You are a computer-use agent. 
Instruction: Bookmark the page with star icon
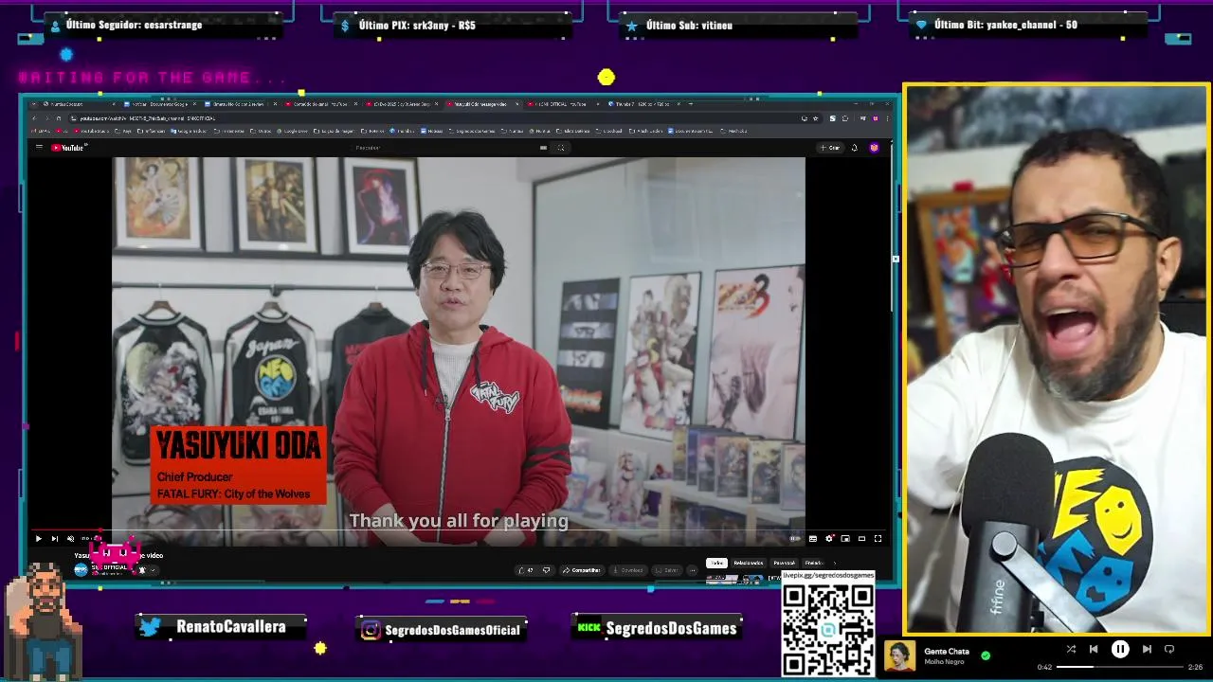816,118
